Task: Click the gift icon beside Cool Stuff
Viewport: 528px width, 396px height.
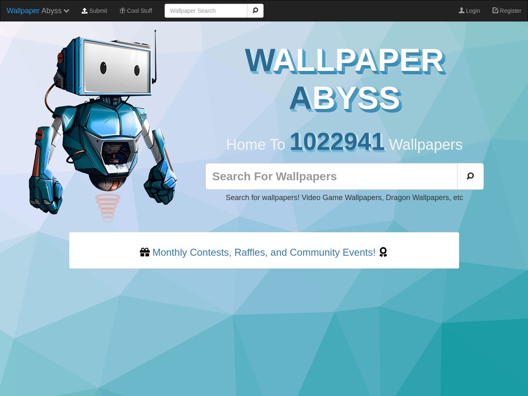Action: 123,11
